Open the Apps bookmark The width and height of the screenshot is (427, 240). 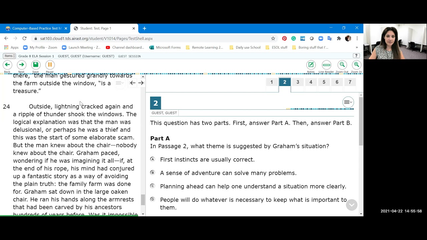11,47
